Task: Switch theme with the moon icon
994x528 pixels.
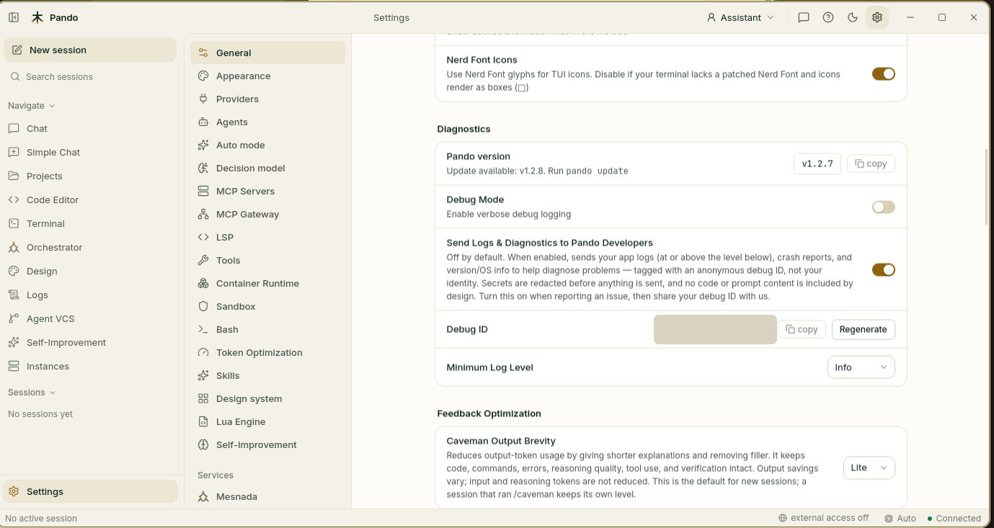Action: 853,17
